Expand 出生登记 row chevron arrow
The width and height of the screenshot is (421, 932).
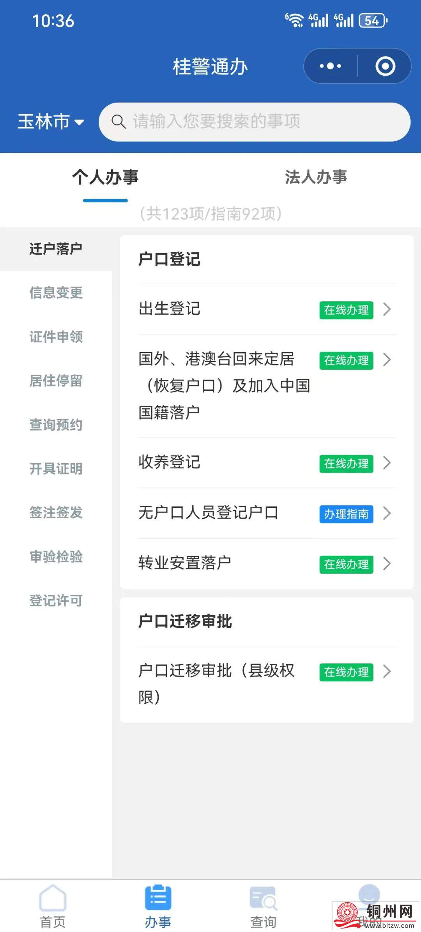point(387,309)
